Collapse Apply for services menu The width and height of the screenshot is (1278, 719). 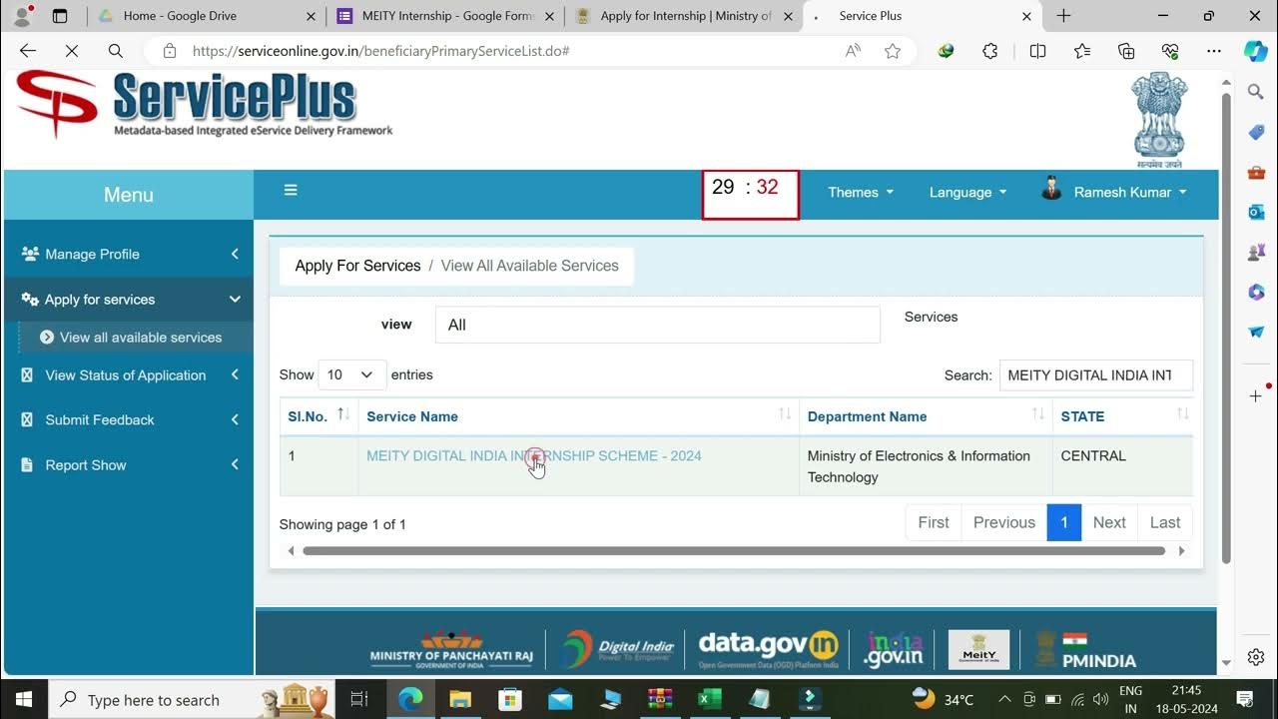(129, 299)
